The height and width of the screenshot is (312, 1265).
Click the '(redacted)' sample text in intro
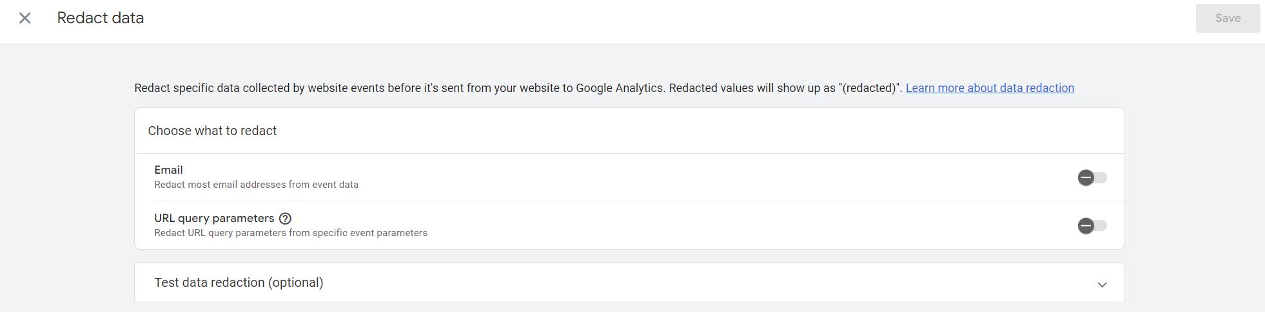[870, 88]
